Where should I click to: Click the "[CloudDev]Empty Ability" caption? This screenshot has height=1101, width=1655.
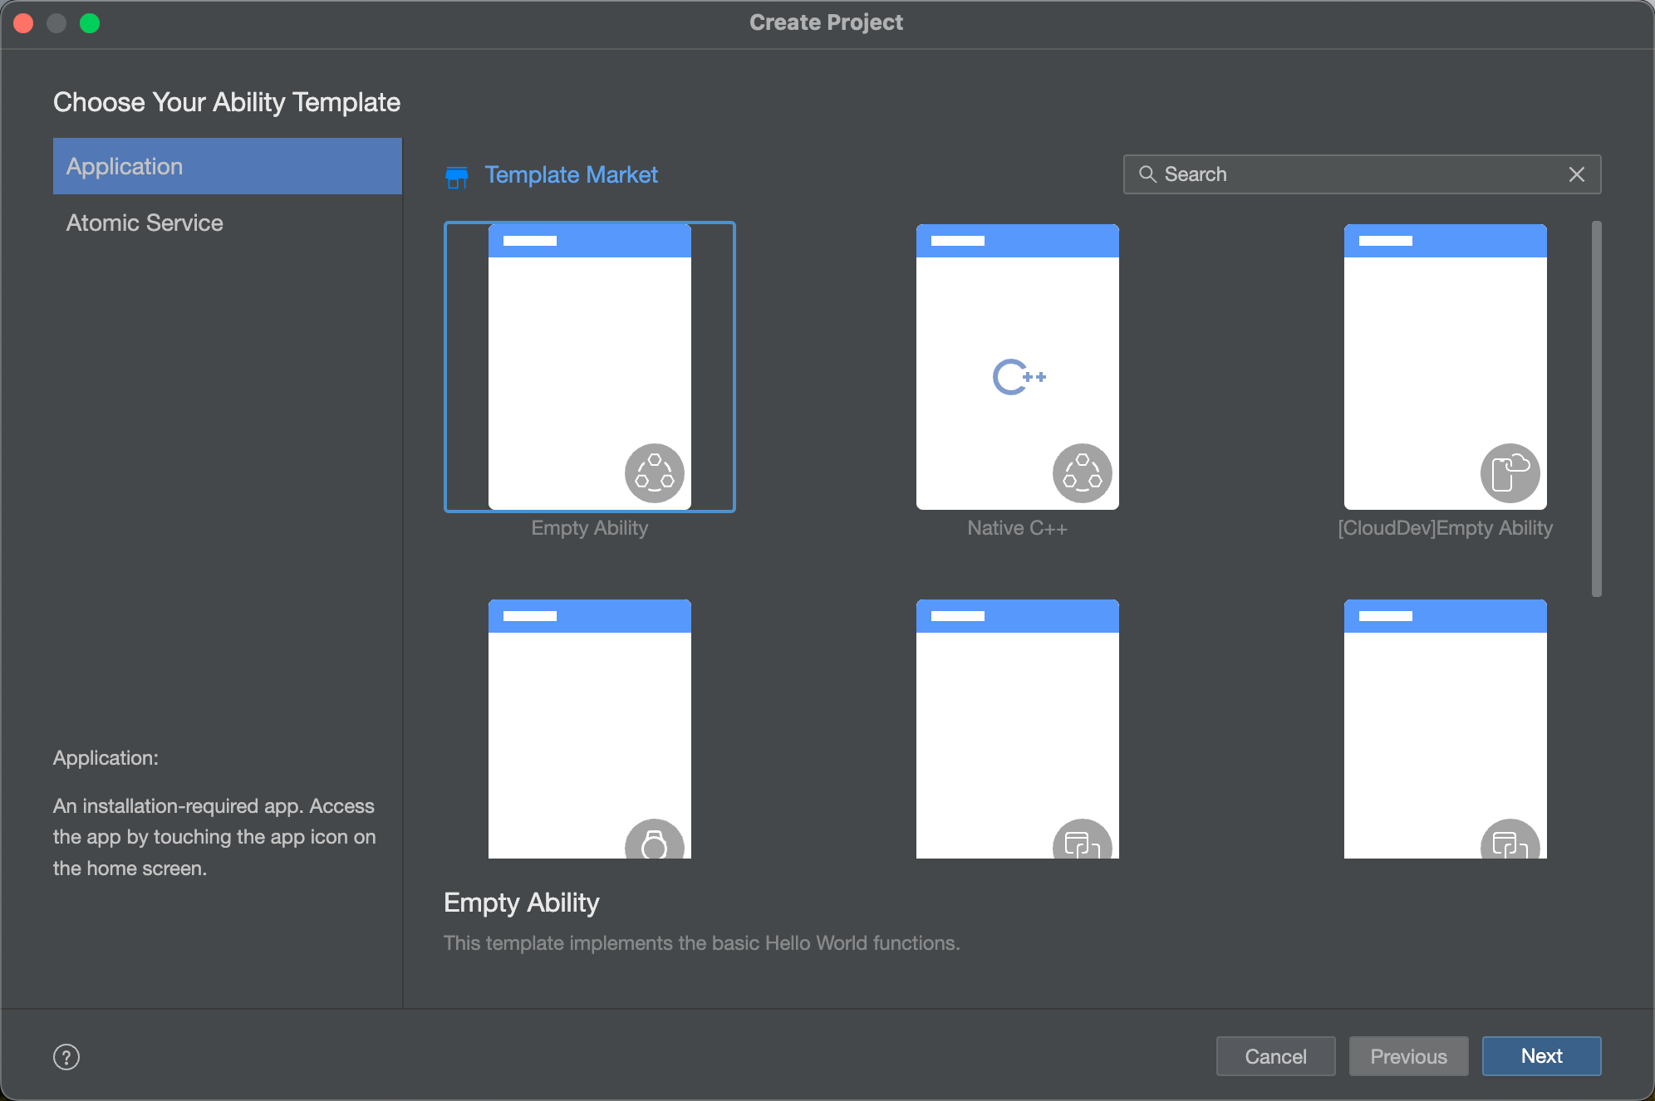pyautogui.click(x=1446, y=528)
